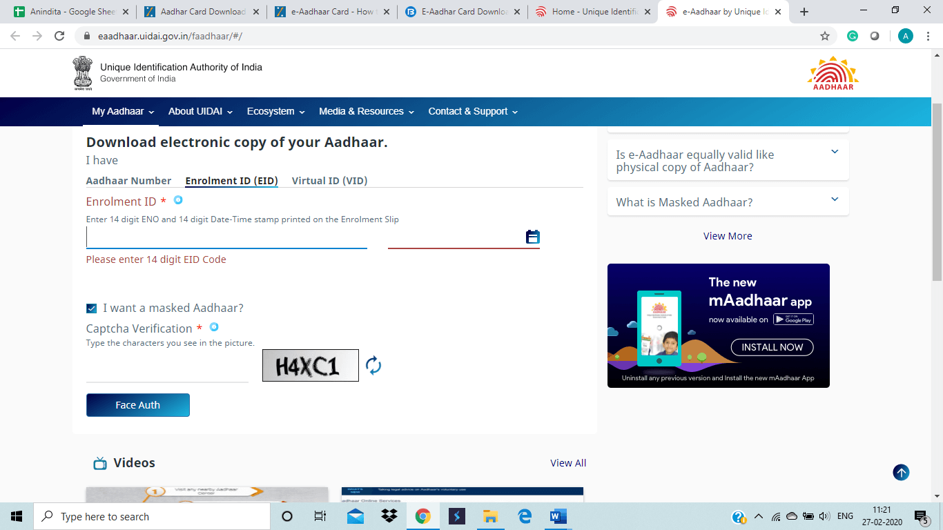Click the calendar icon for date-time stamp

[x=532, y=237]
